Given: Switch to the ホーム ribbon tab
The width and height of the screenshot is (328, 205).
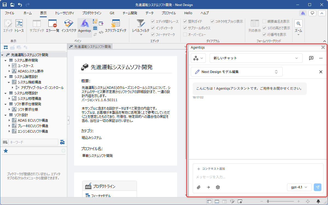Looking at the screenshot, I should [28, 13].
